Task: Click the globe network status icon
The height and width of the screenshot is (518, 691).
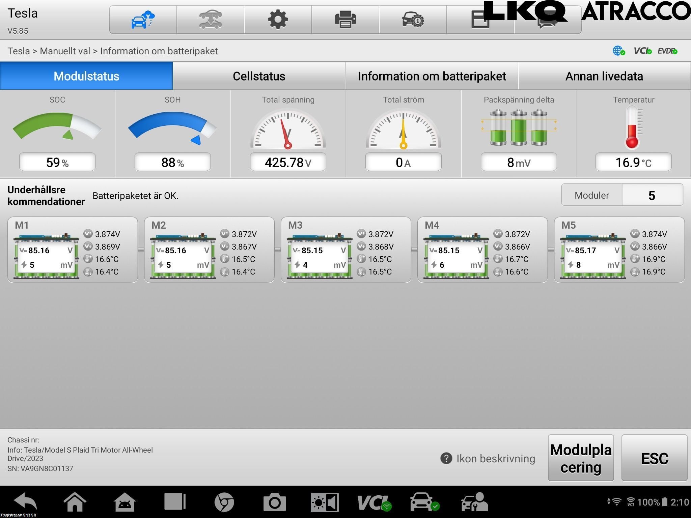Action: click(x=619, y=51)
